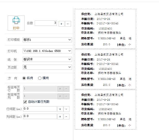This screenshot has width=159, height=140.
Task: Decrease 行间距 with minus button
Action: (x=66, y=109)
